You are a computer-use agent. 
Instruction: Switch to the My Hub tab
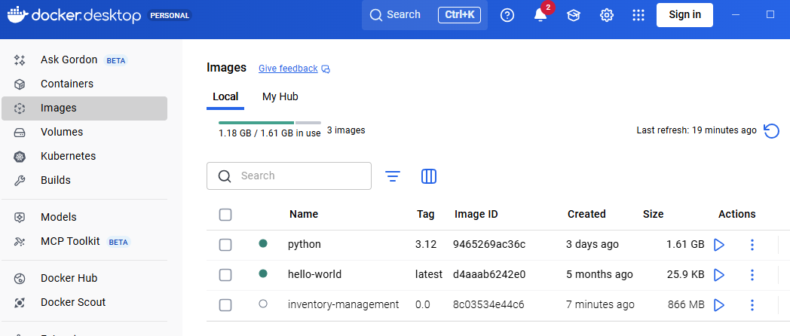(x=280, y=96)
